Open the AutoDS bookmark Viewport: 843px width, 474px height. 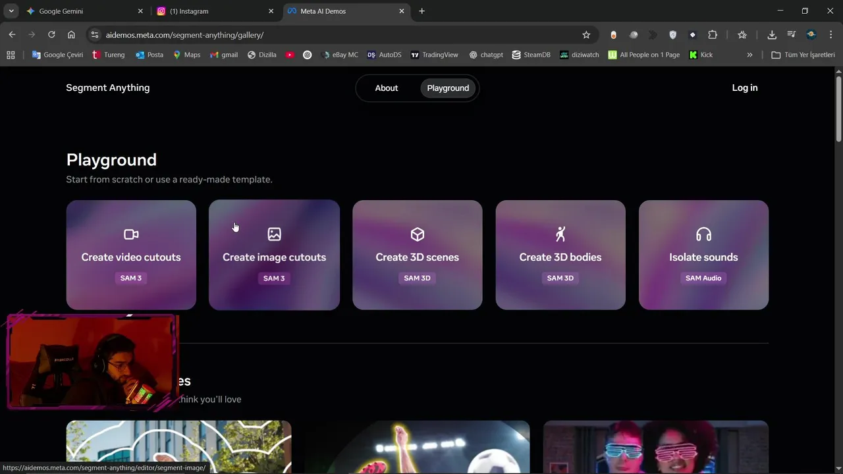coord(384,55)
